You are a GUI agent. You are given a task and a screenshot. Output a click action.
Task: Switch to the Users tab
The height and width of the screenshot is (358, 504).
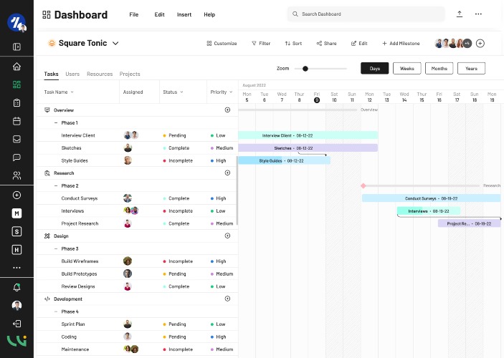coord(72,74)
